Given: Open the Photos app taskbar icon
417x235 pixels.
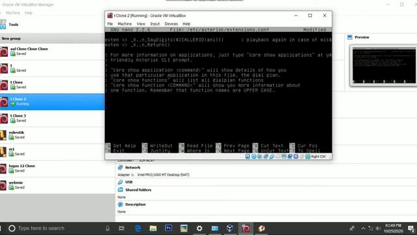Looking at the screenshot, I should [x=184, y=228].
